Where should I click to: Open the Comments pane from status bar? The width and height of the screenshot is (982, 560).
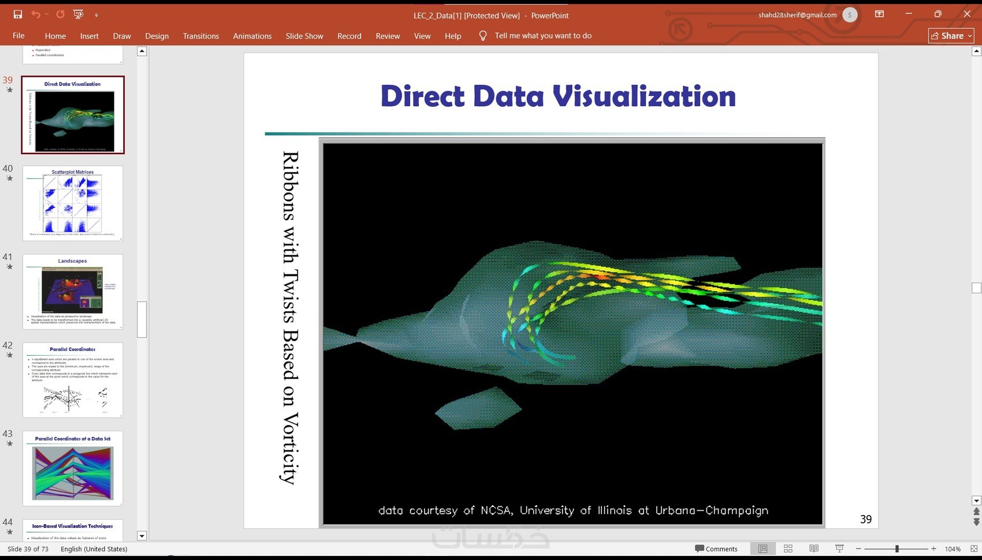[x=716, y=549]
